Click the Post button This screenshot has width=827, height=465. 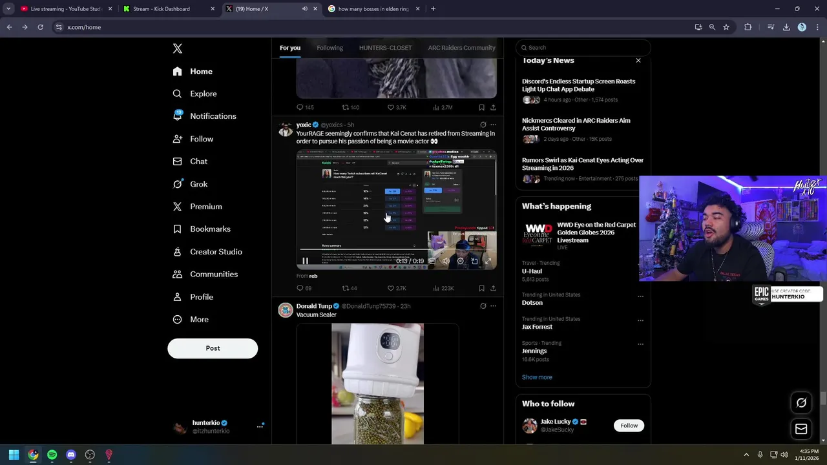(x=213, y=348)
